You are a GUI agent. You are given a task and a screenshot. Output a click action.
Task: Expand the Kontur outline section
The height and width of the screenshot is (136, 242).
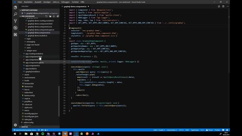tap(25, 127)
